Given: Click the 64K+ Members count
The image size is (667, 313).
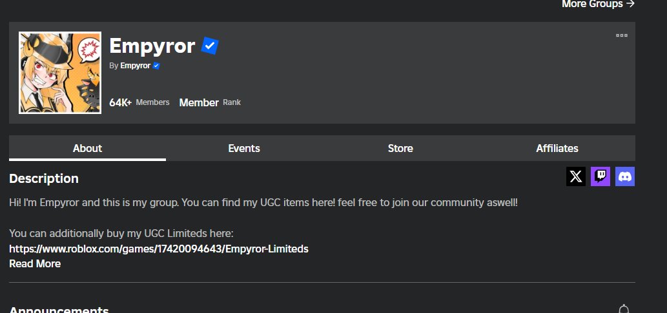Looking at the screenshot, I should 139,102.
